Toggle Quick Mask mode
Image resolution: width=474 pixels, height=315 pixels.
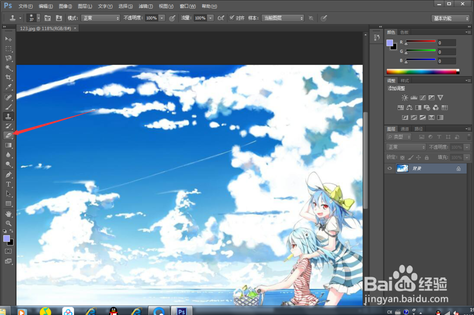[9, 251]
